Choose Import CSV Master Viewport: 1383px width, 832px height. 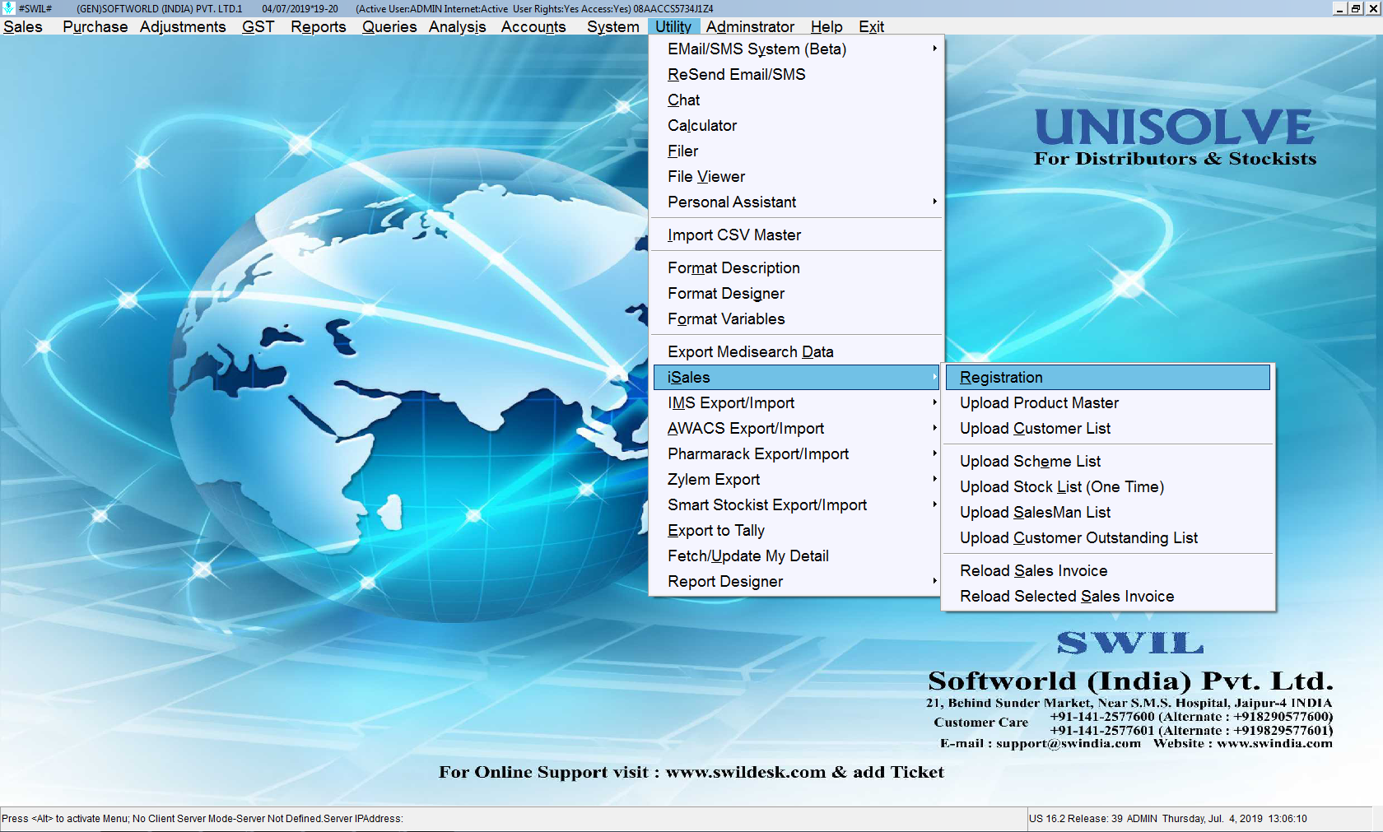tap(796, 235)
